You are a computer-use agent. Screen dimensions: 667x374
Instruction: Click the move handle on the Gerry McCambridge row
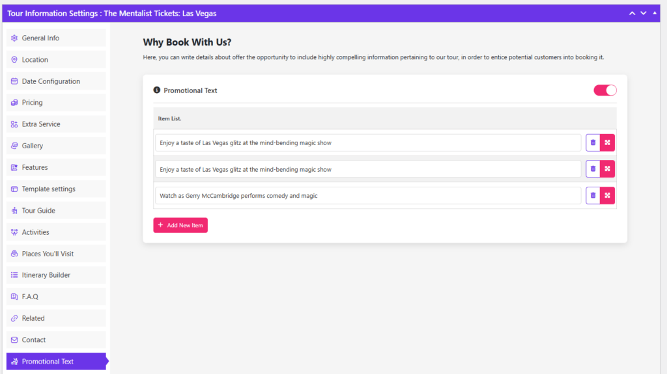(x=608, y=196)
